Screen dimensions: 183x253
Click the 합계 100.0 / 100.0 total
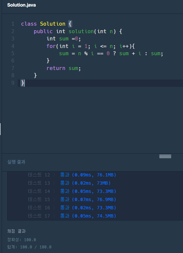coord(29,247)
